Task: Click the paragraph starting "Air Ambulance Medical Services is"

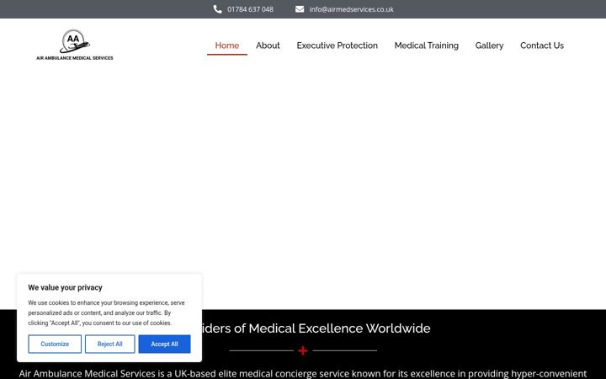Action: pos(303,374)
